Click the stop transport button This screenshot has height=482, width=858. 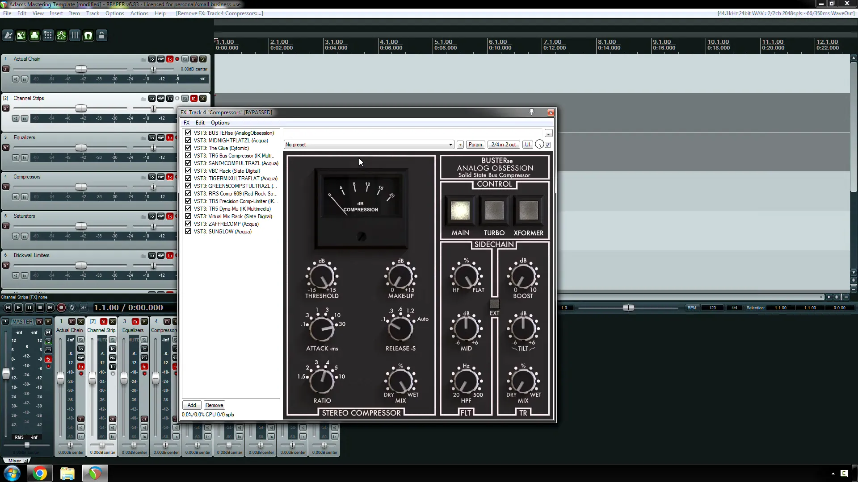tap(40, 307)
